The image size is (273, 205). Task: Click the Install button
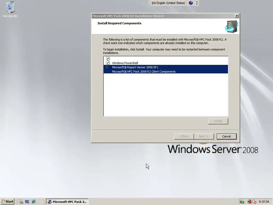click(218, 121)
